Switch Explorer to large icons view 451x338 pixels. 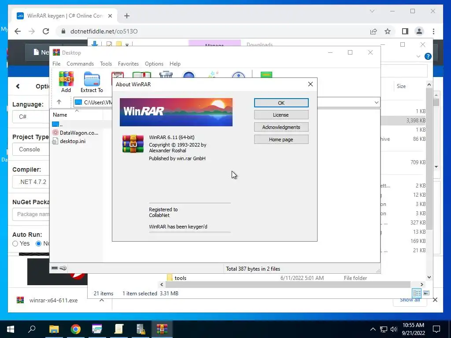(426, 293)
